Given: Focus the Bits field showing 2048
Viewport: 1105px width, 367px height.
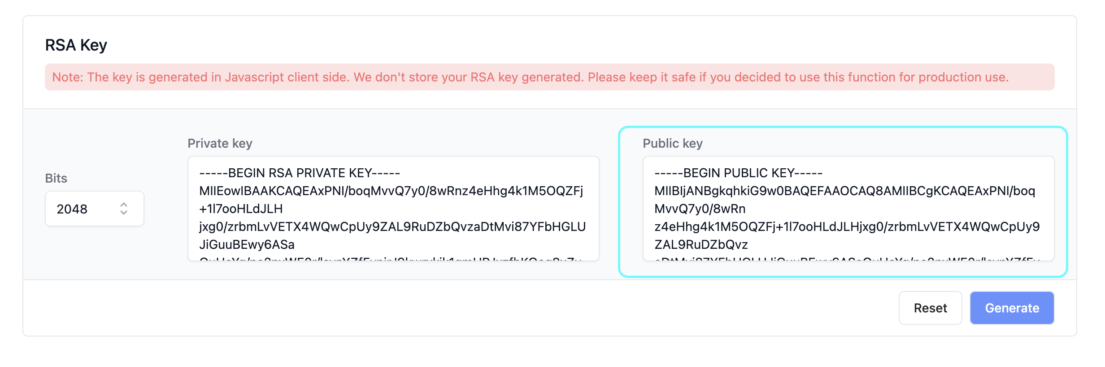Looking at the screenshot, I should point(95,209).
